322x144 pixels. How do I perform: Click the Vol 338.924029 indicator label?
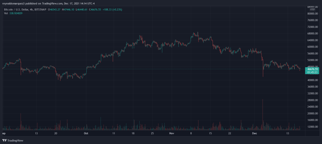click(x=13, y=13)
